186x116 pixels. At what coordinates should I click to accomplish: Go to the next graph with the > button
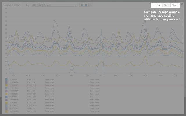160,5
